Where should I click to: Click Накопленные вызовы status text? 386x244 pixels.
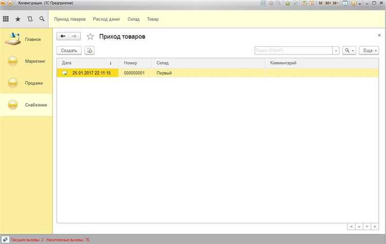[x=68, y=239]
